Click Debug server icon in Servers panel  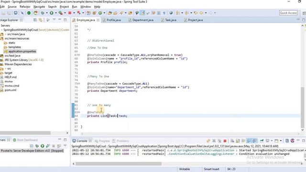[37, 146]
